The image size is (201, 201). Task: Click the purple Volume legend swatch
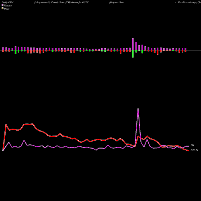coord(2,5)
